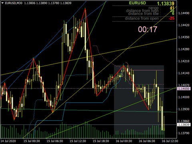Click the 1.13839 current price tag on the scale

coord(184,125)
